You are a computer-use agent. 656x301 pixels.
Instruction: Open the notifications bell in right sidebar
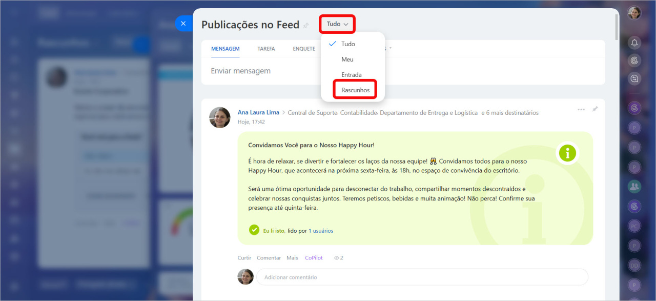(634, 43)
